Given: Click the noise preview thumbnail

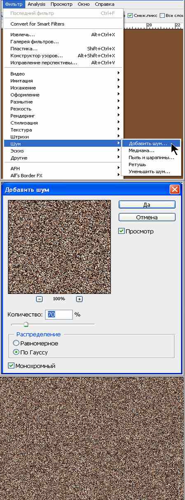Looking at the screenshot, I should pos(60,247).
